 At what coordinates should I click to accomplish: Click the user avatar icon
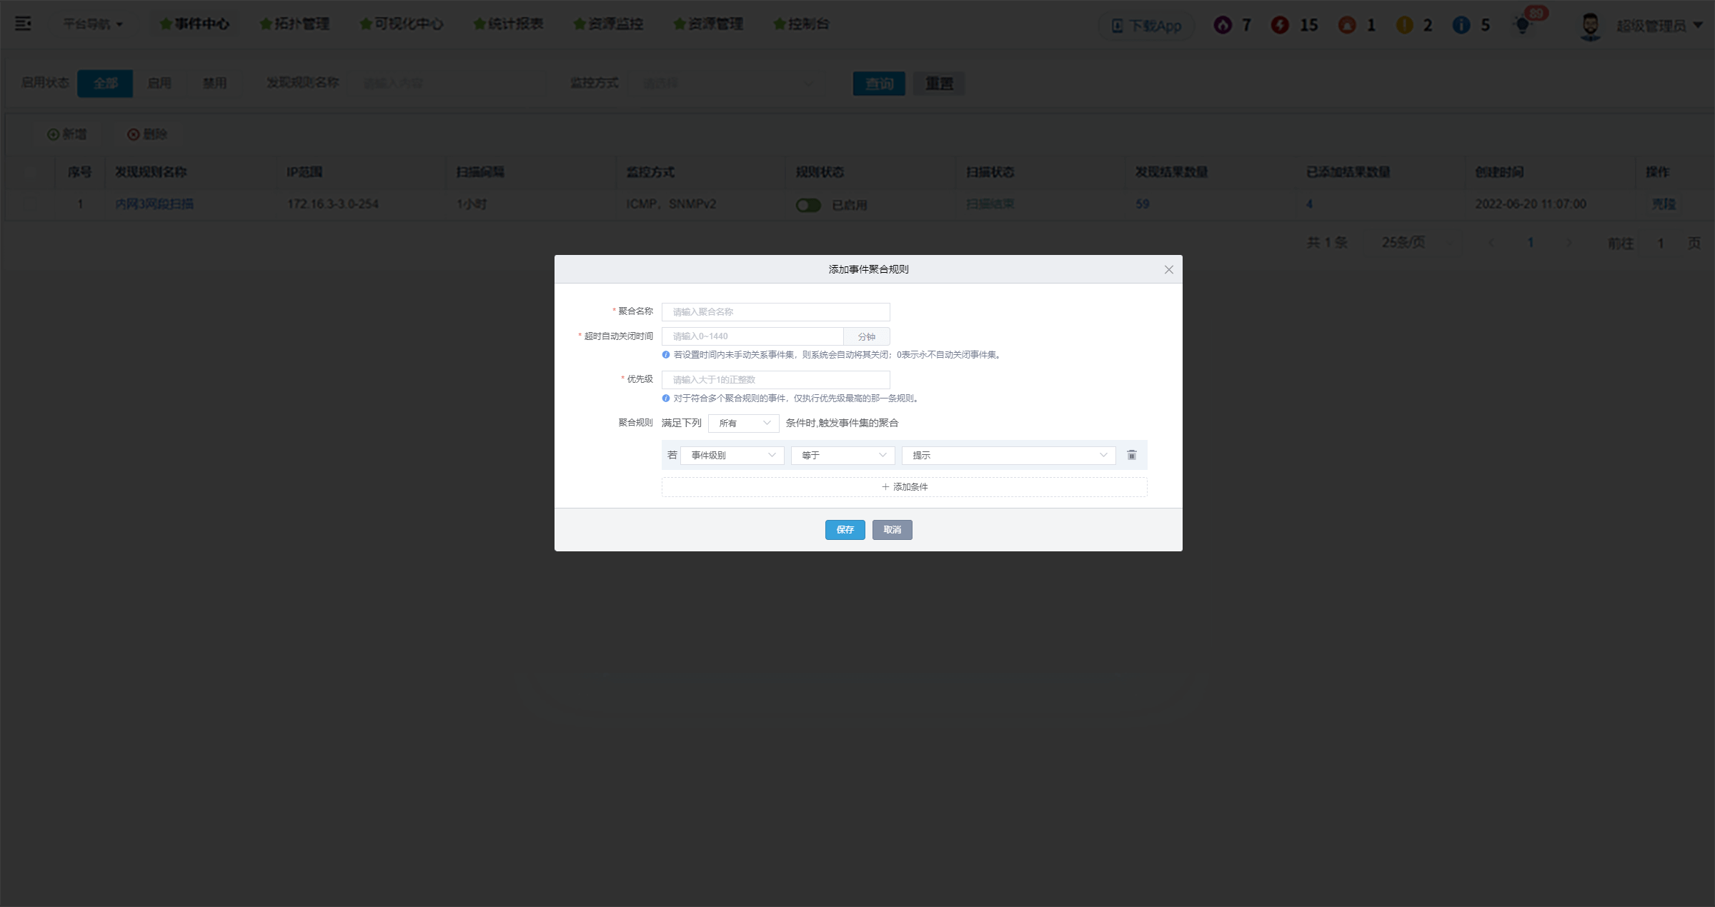pyautogui.click(x=1590, y=26)
